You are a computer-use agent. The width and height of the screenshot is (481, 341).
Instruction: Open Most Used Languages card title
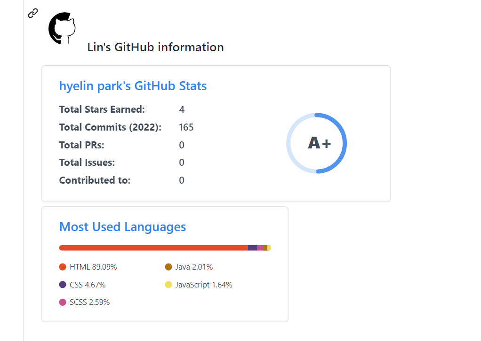122,227
